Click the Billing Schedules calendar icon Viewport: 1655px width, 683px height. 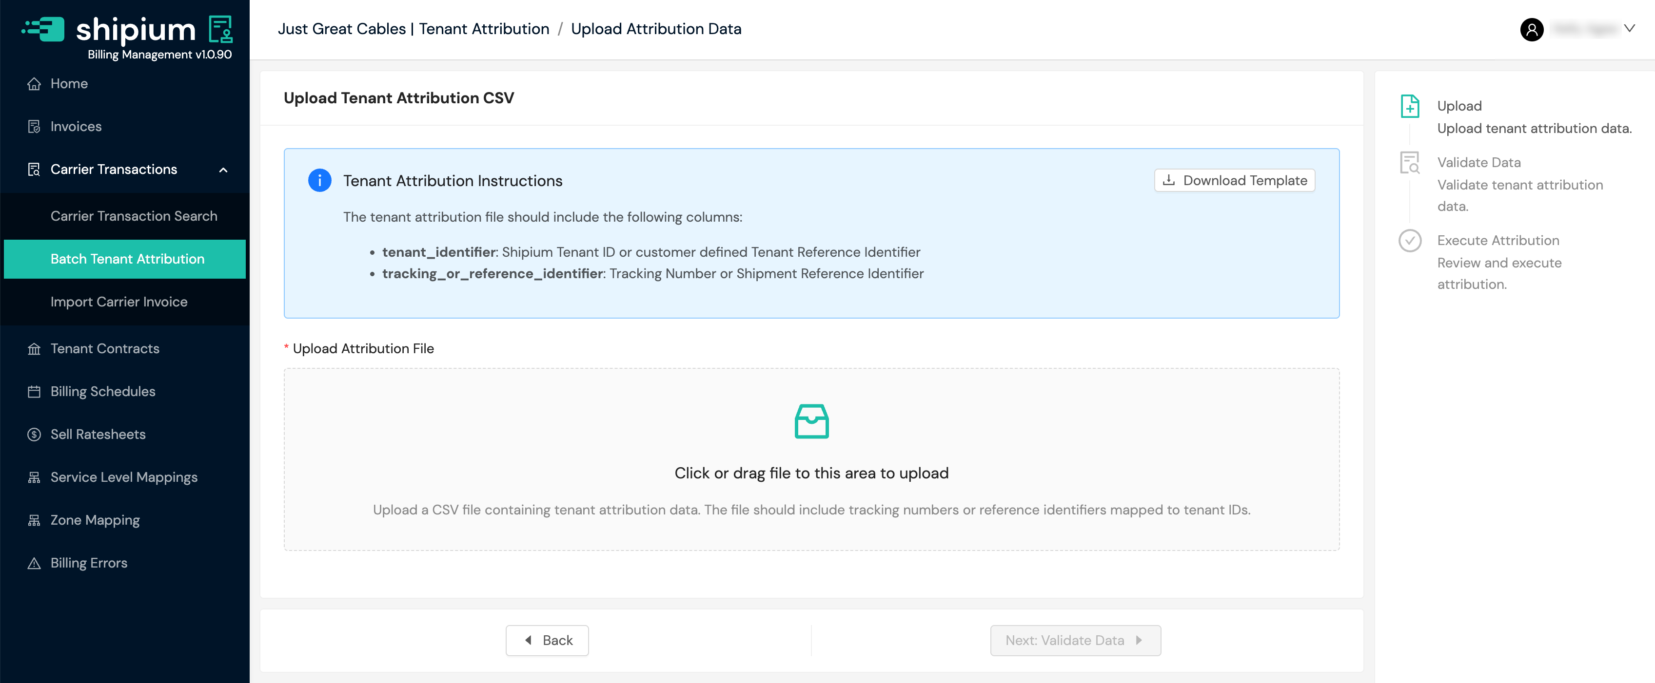[x=34, y=392]
